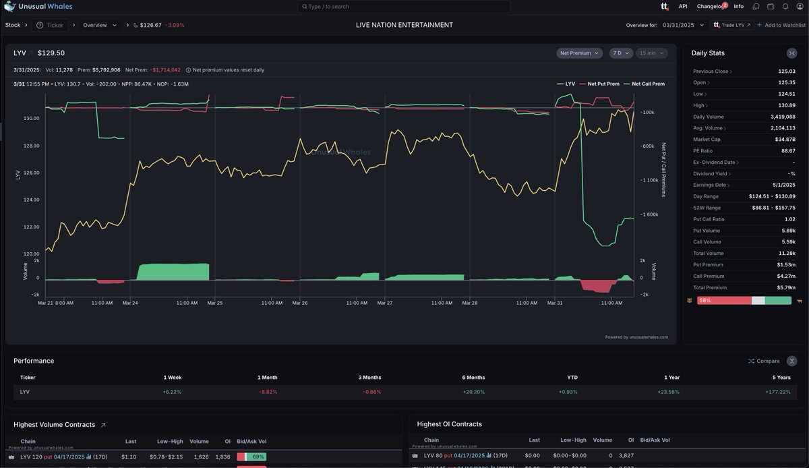809x468 pixels.
Task: Open the user profile icon
Action: click(800, 7)
